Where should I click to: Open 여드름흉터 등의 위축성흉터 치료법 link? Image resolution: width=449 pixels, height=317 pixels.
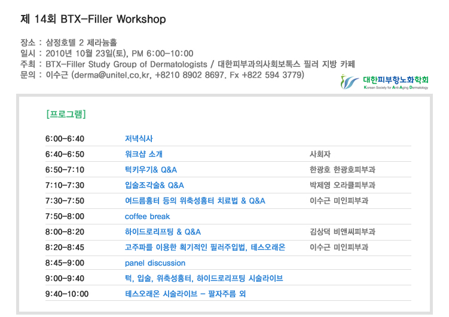pyautogui.click(x=195, y=201)
